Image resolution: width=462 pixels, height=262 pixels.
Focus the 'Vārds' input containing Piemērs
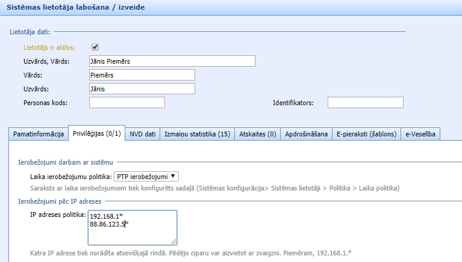(142, 75)
